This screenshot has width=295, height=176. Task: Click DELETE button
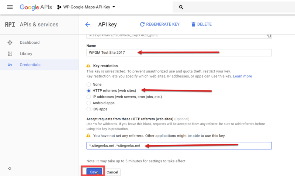201,24
